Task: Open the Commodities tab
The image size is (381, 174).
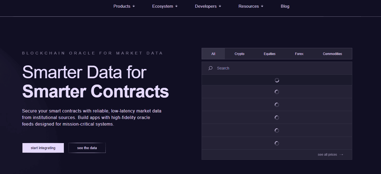Action: tap(332, 54)
